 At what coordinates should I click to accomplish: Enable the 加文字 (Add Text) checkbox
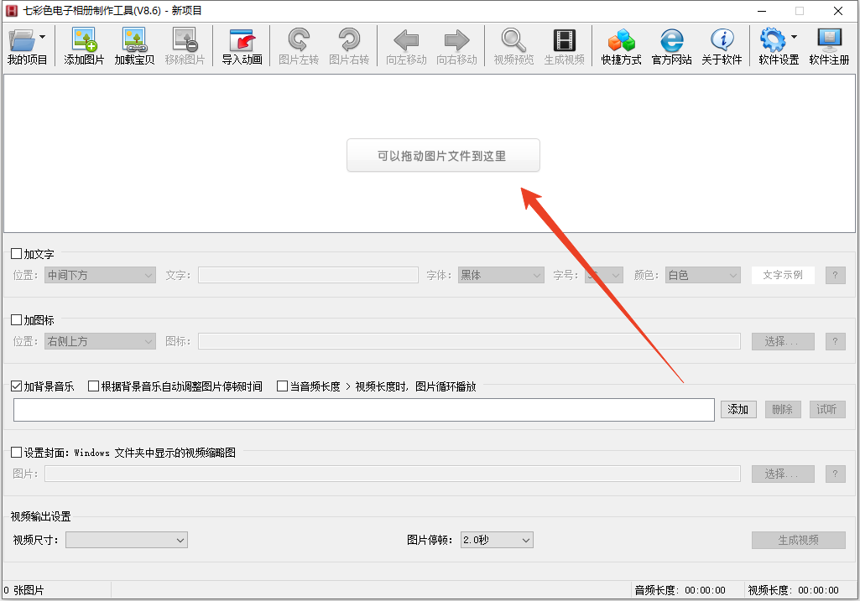pyautogui.click(x=17, y=254)
